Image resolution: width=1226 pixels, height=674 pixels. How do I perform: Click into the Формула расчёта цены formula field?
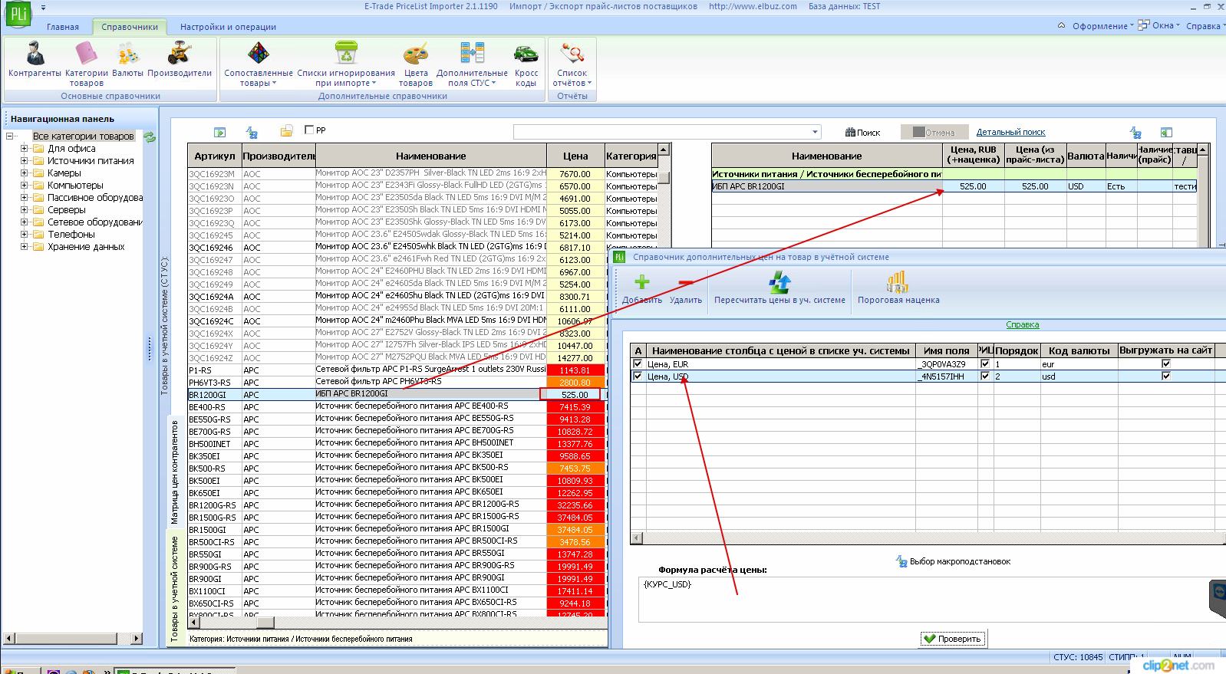[924, 600]
